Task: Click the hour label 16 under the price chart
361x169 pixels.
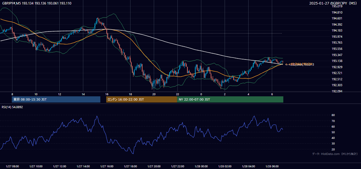Action: 107,94
